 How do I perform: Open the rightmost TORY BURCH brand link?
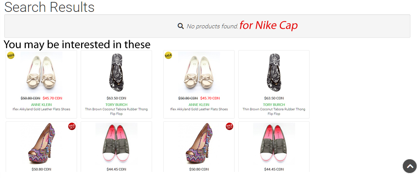coord(274,105)
